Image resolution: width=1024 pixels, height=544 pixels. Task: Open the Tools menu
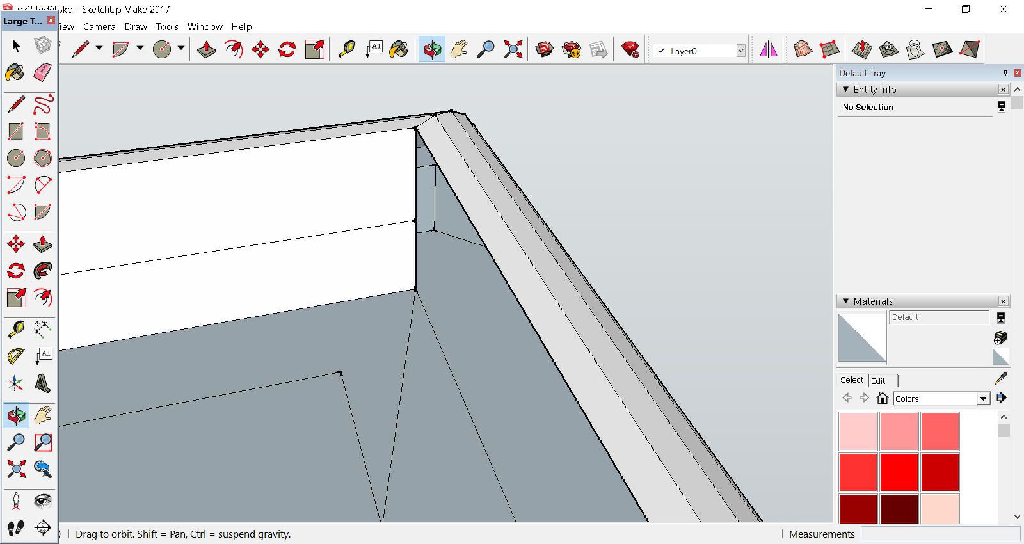point(167,27)
